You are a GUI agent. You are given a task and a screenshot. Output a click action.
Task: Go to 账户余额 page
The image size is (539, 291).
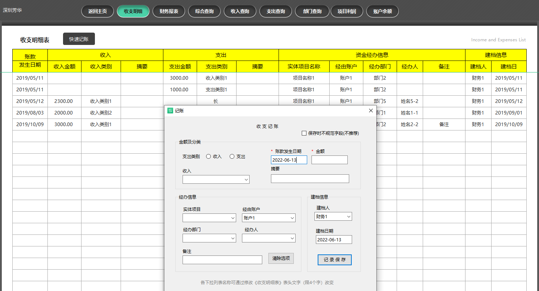pos(382,11)
